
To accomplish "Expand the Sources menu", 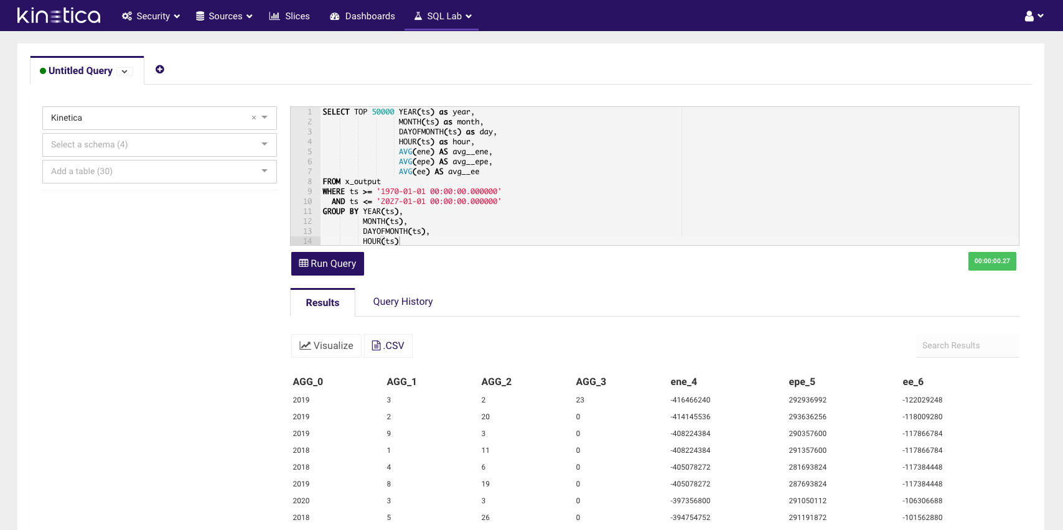I will click(x=224, y=16).
